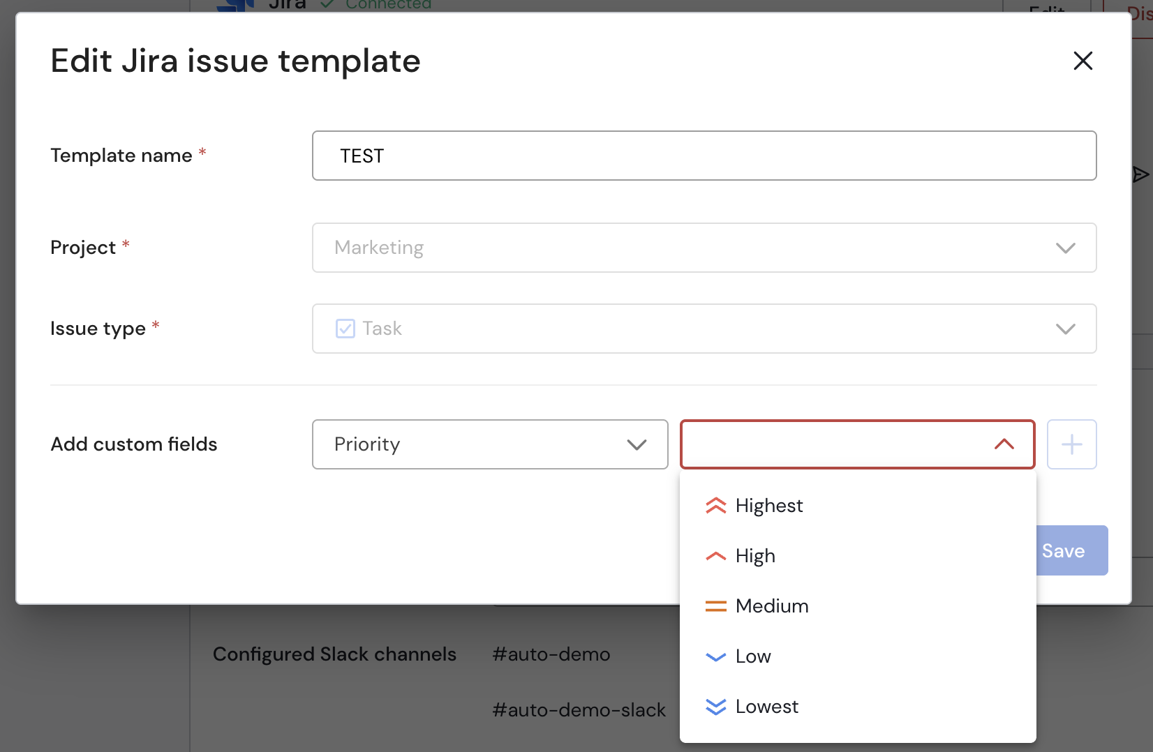1153x752 pixels.
Task: Select Lowest priority option
Action: click(858, 707)
